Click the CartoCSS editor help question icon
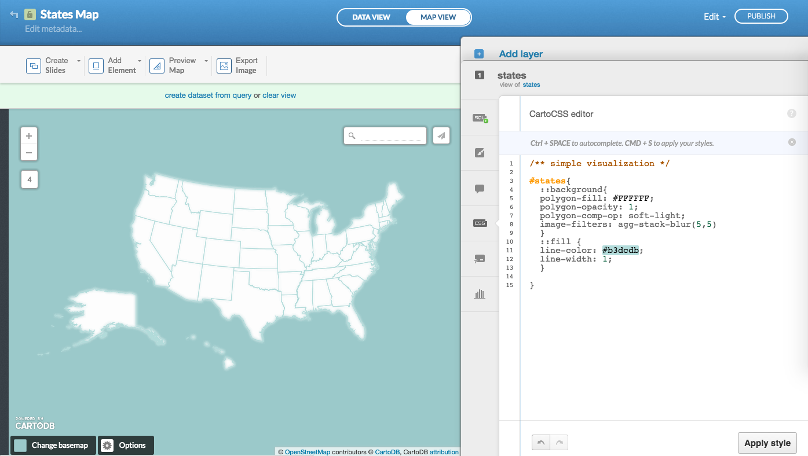Image resolution: width=808 pixels, height=456 pixels. click(791, 114)
